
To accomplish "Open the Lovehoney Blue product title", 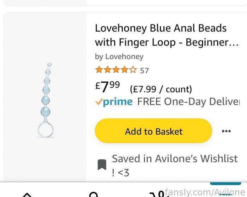I will 167,35.
